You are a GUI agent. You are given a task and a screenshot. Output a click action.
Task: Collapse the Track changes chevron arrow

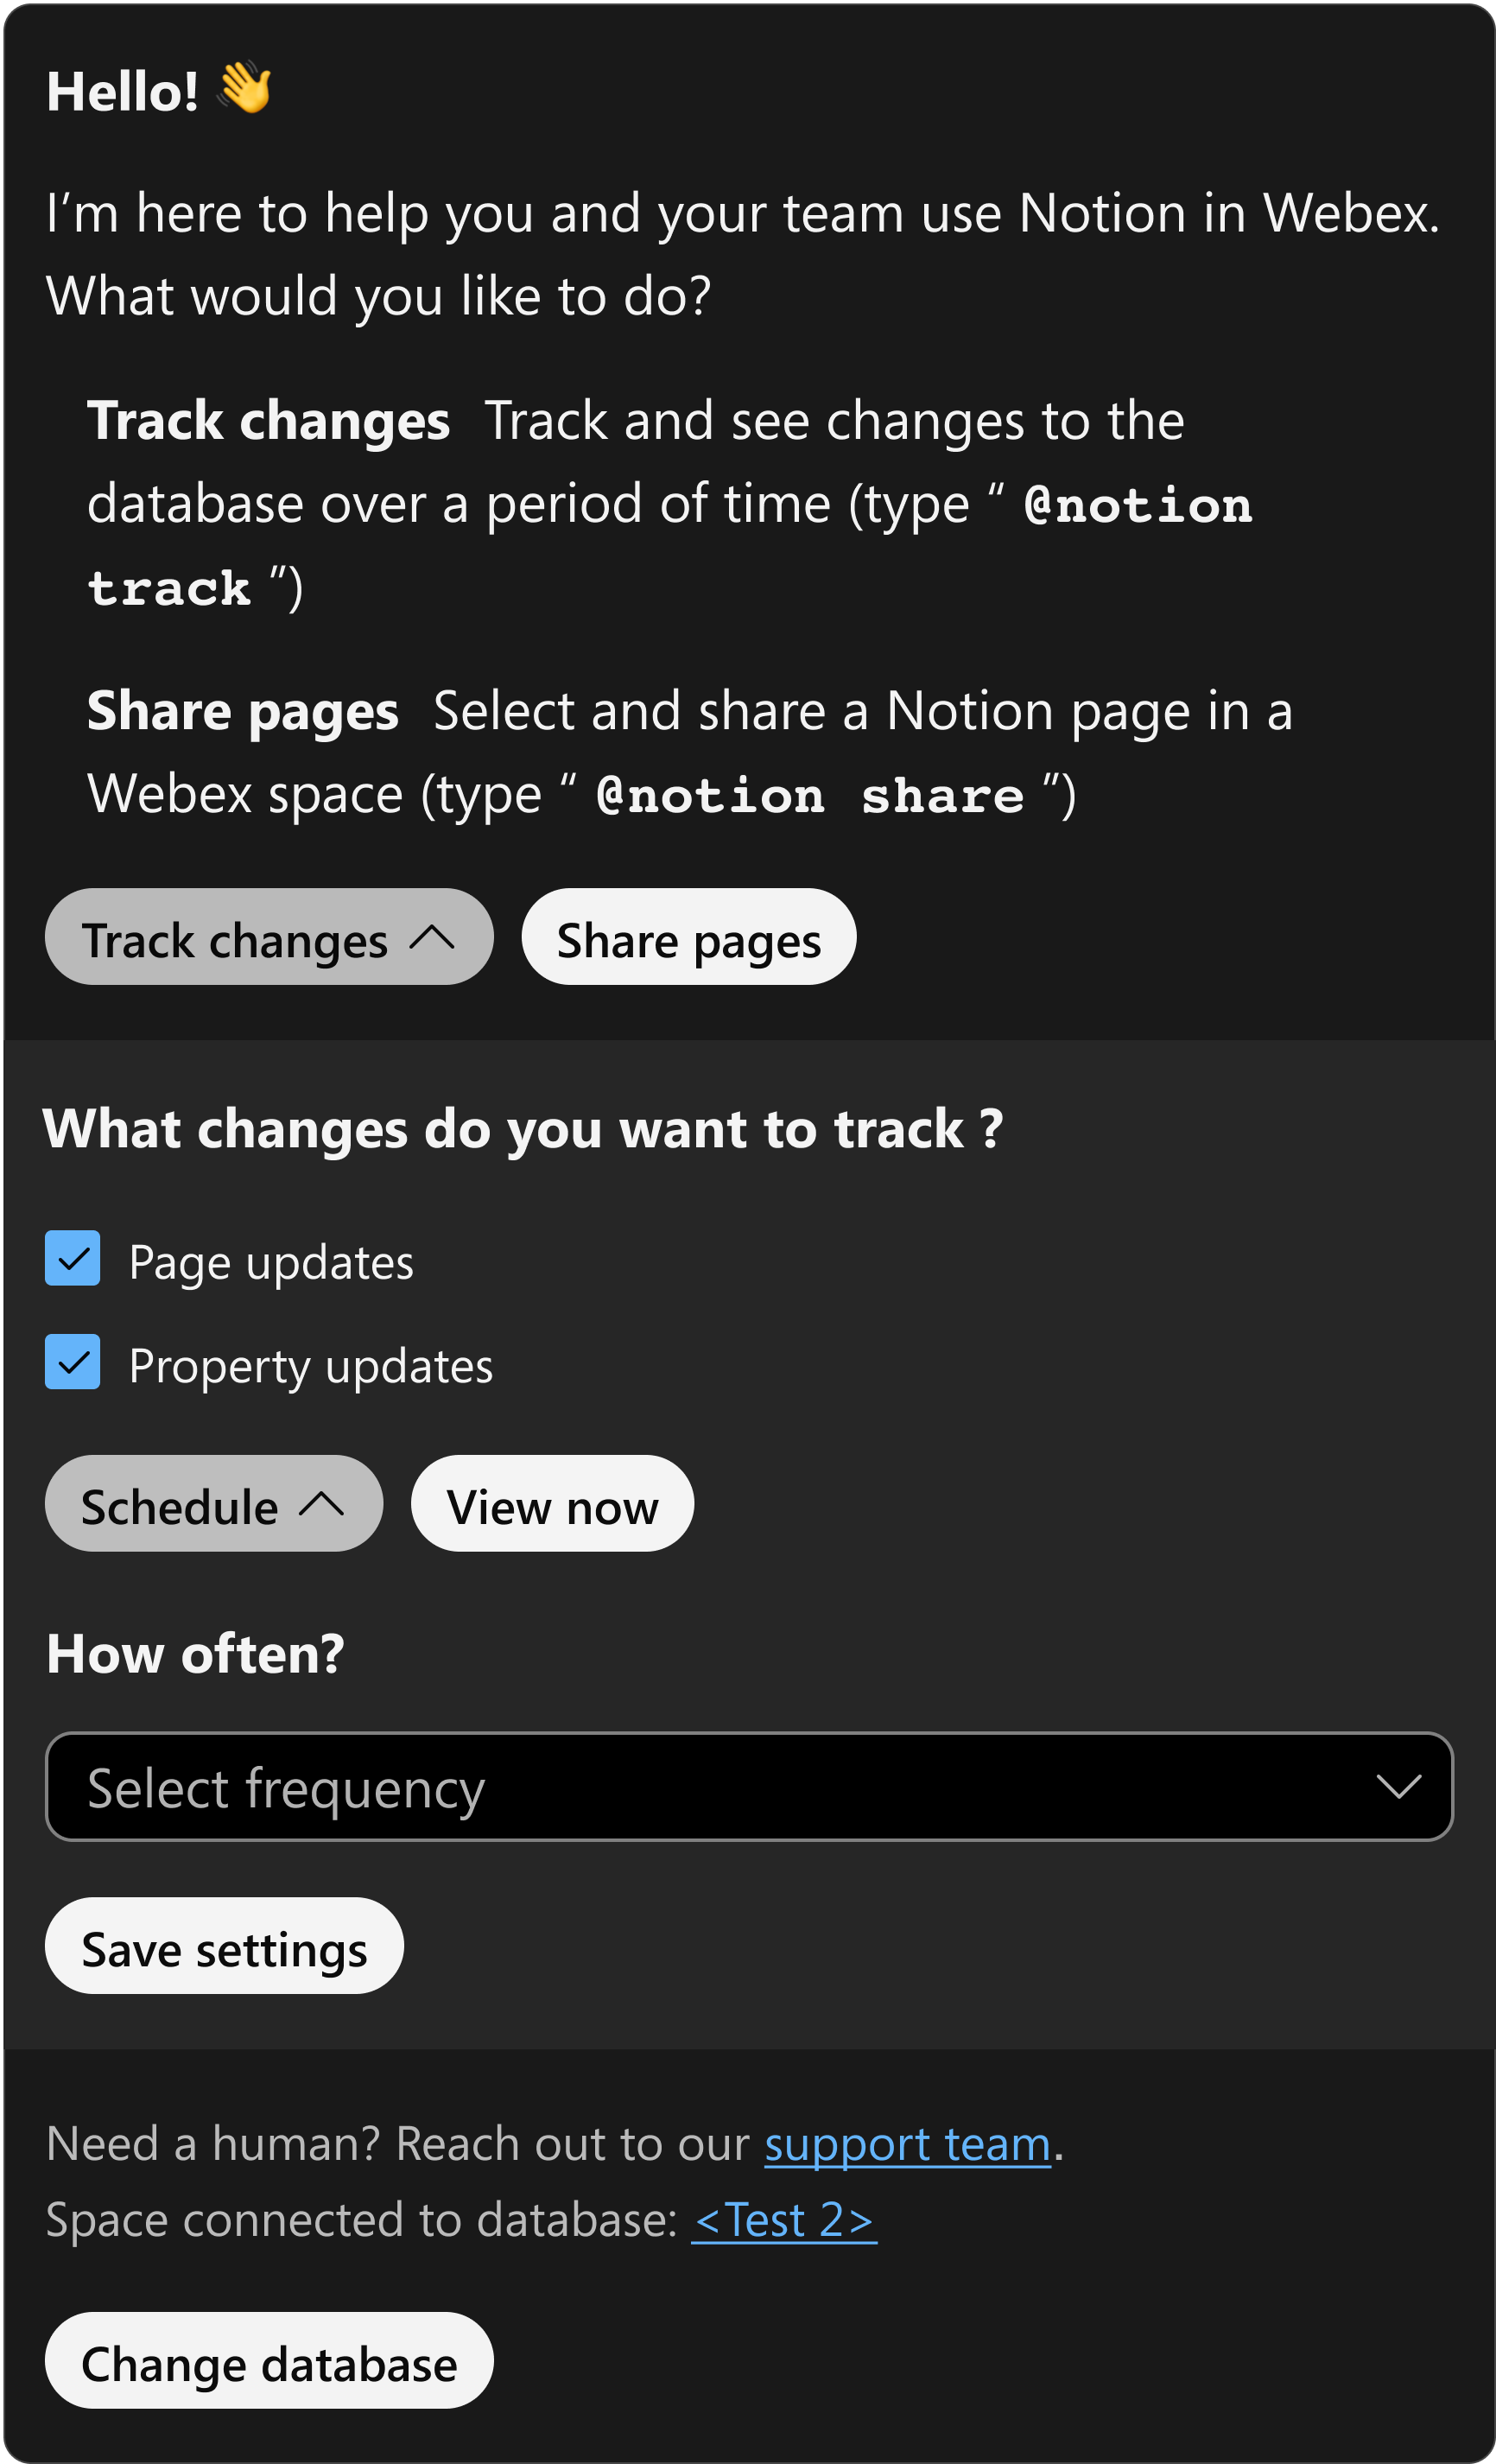tap(432, 939)
